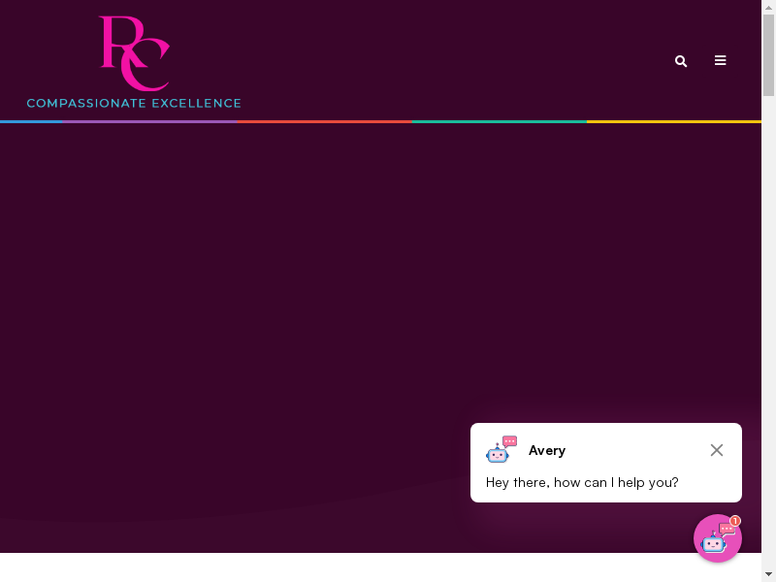Click the 'Hey there, how can I help you?' message
Image resolution: width=776 pixels, height=582 pixels.
click(x=582, y=482)
